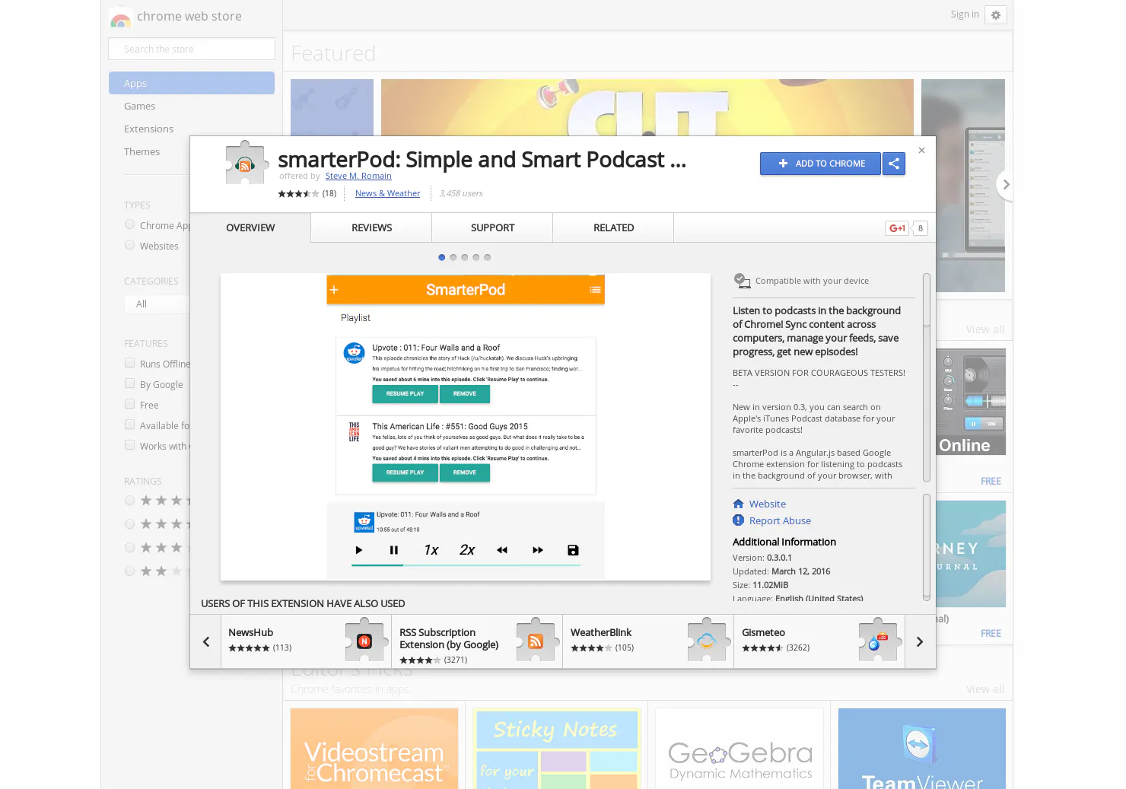Click the fast forward icon in player
Screen dimensions: 1126x789
tap(538, 550)
